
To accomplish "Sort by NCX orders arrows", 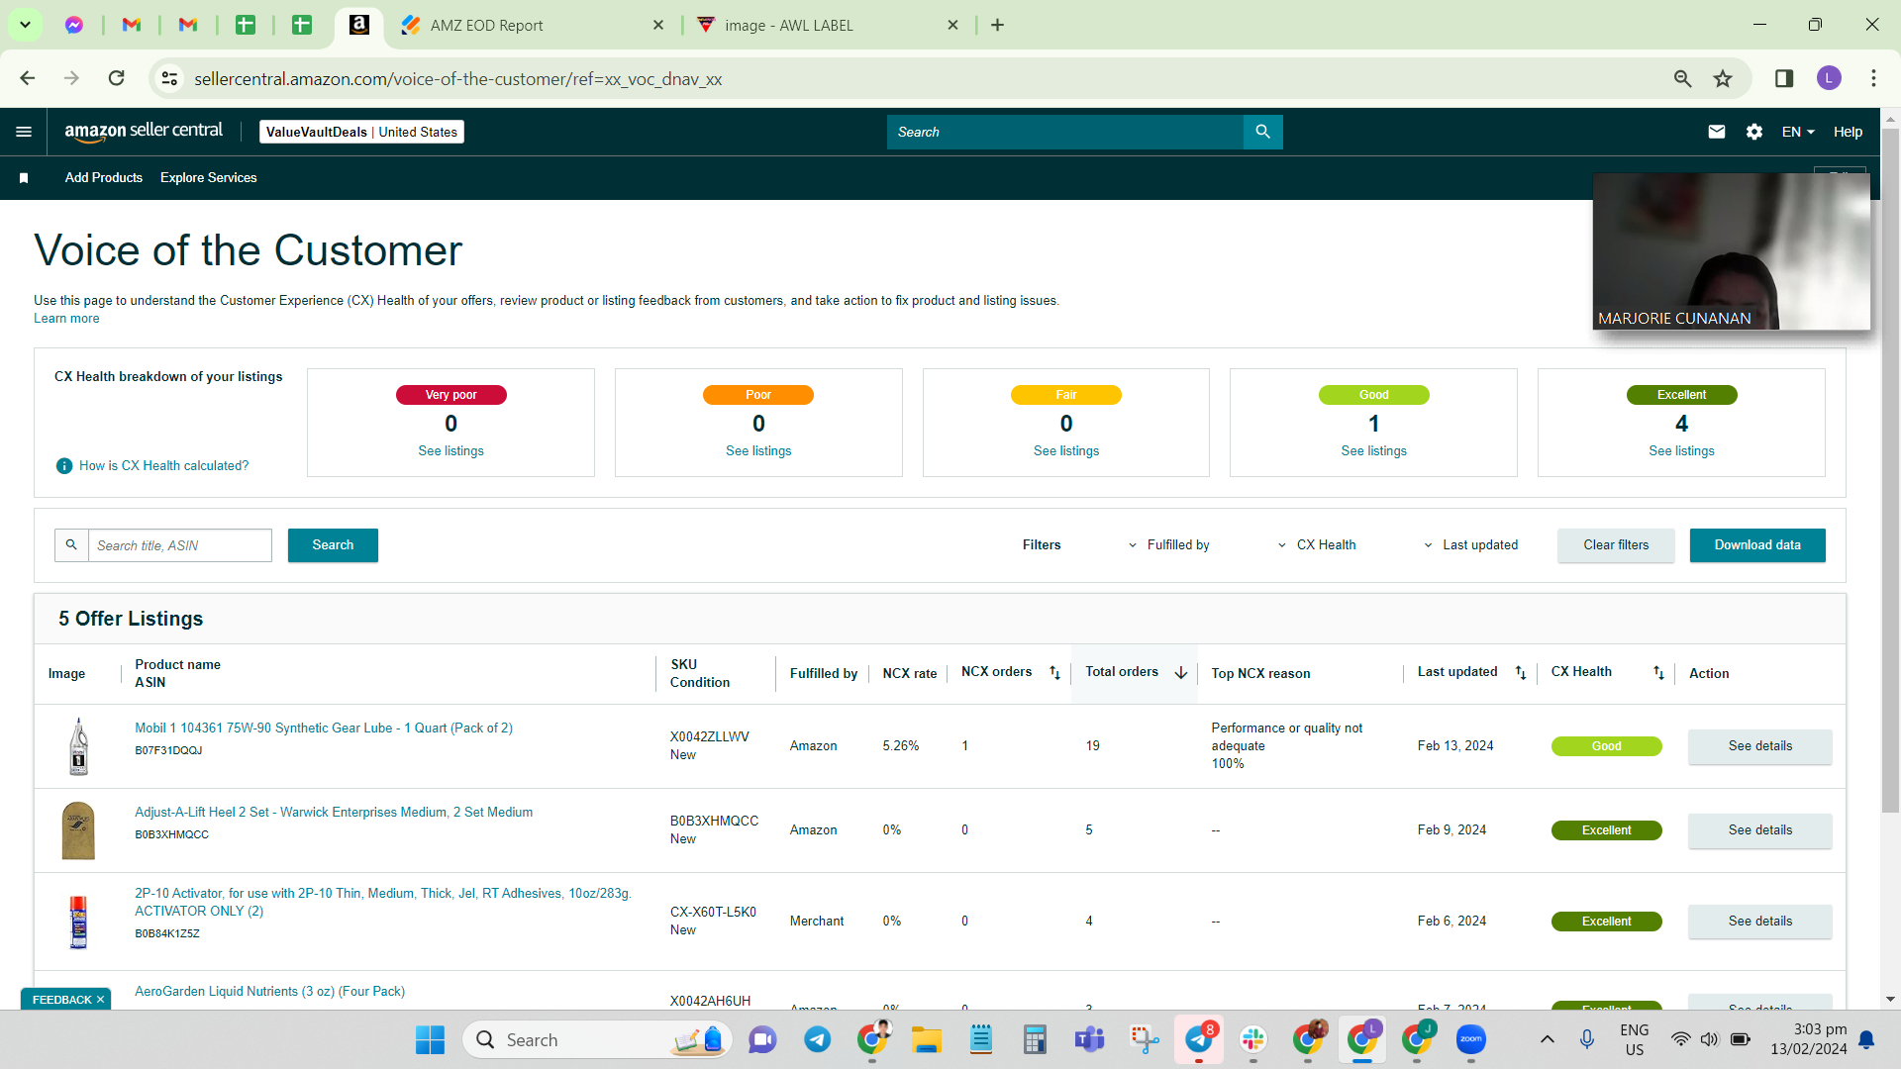I will [x=1054, y=673].
